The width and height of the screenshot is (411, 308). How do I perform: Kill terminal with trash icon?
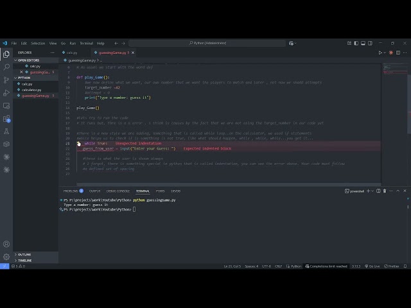[385, 191]
